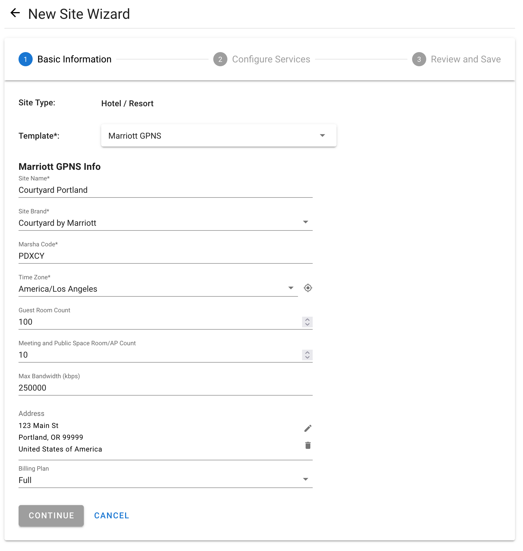Click the step 1 circle icon
The image size is (523, 551).
point(26,59)
